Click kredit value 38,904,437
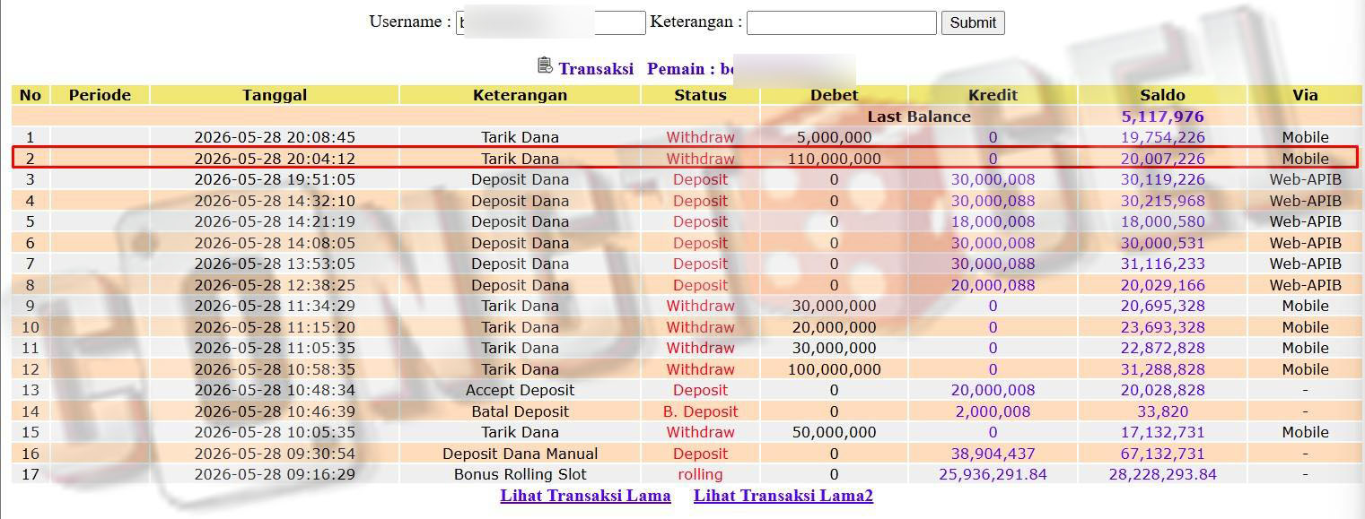Screen dimensions: 1365x519 [x=993, y=454]
